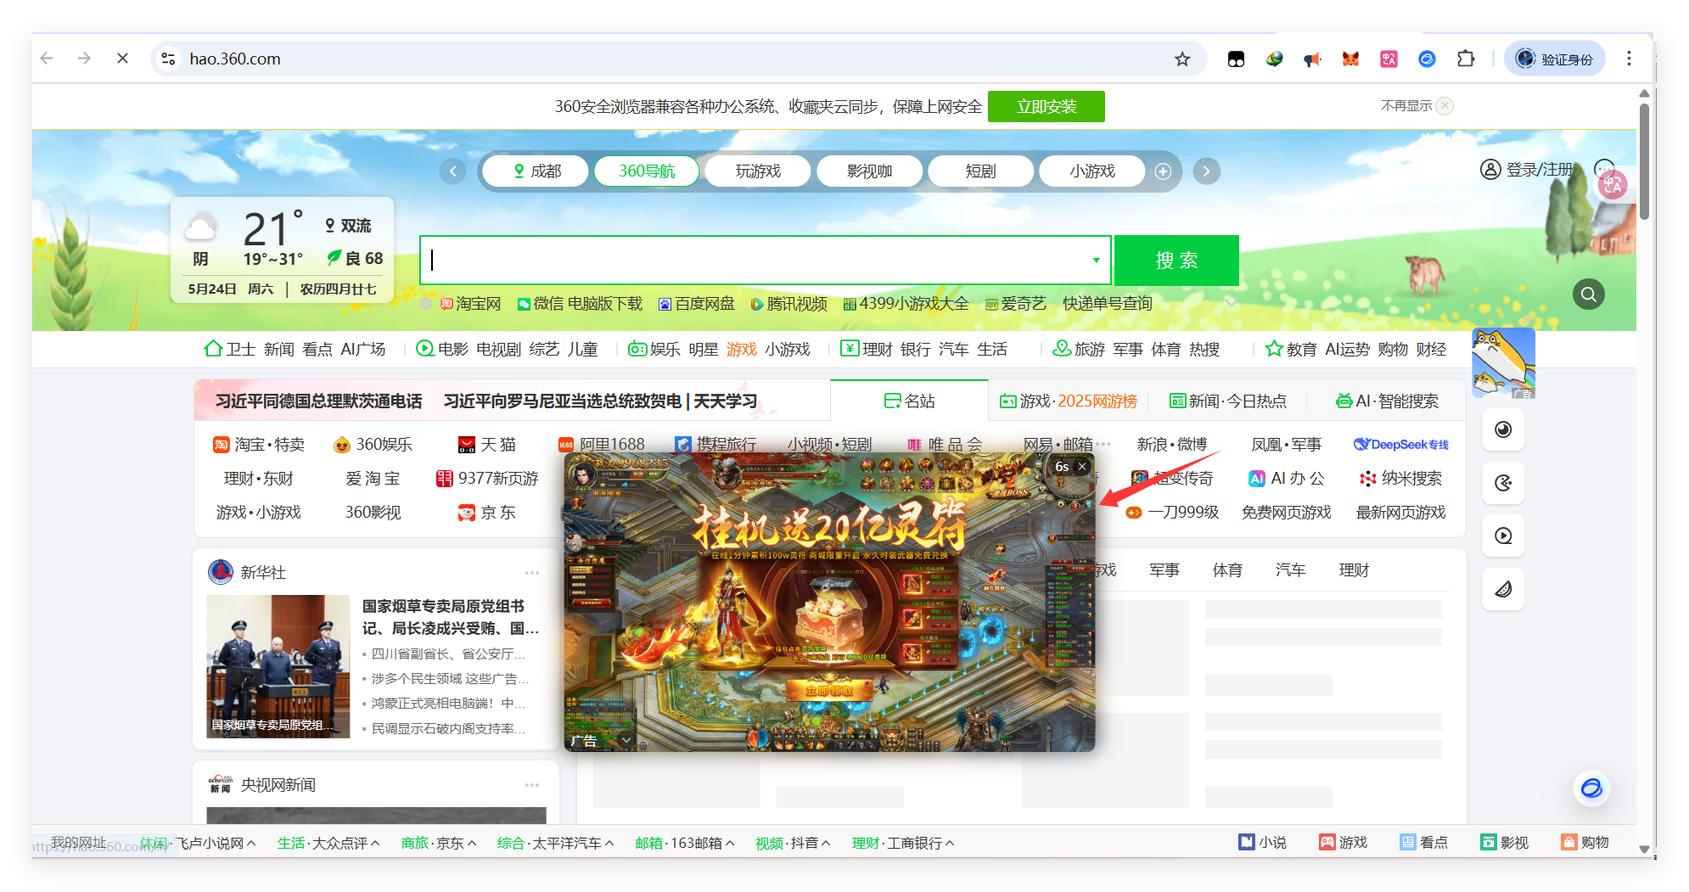Switch to 短剧 tab

pos(980,171)
